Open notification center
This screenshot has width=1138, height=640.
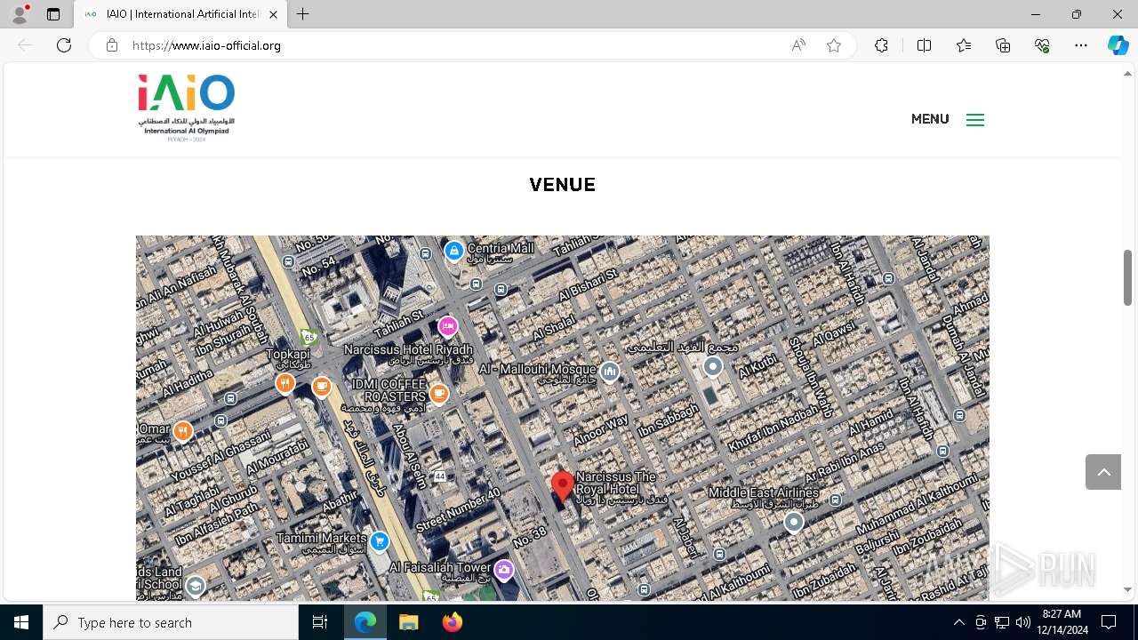pos(1109,622)
